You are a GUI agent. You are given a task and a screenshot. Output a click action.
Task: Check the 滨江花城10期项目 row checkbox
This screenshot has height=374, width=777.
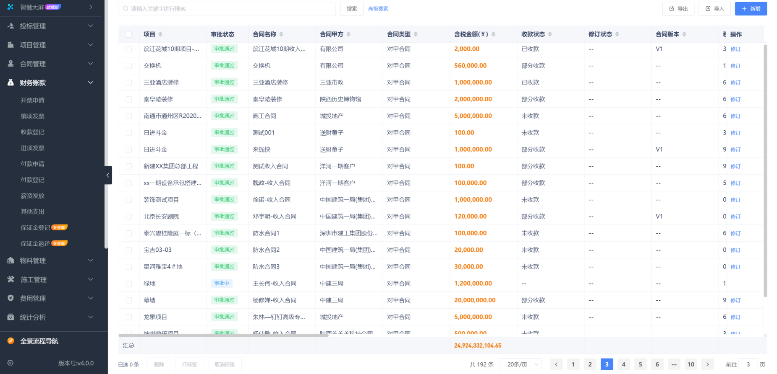[x=128, y=49]
